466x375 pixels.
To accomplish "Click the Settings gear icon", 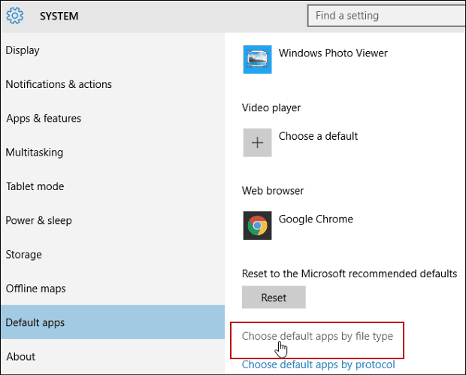I will tap(15, 16).
